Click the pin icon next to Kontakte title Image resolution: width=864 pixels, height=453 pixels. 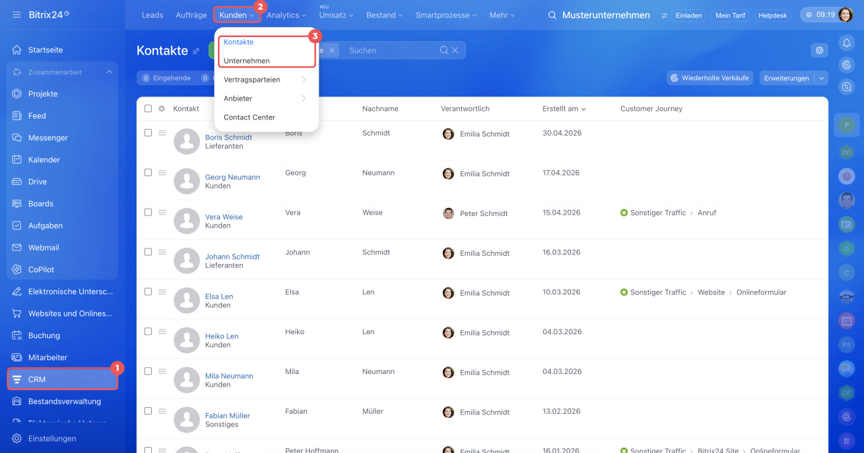[196, 51]
